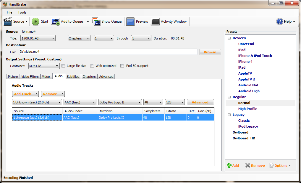Open the audio Remove dropdown arrow

[x=62, y=94]
